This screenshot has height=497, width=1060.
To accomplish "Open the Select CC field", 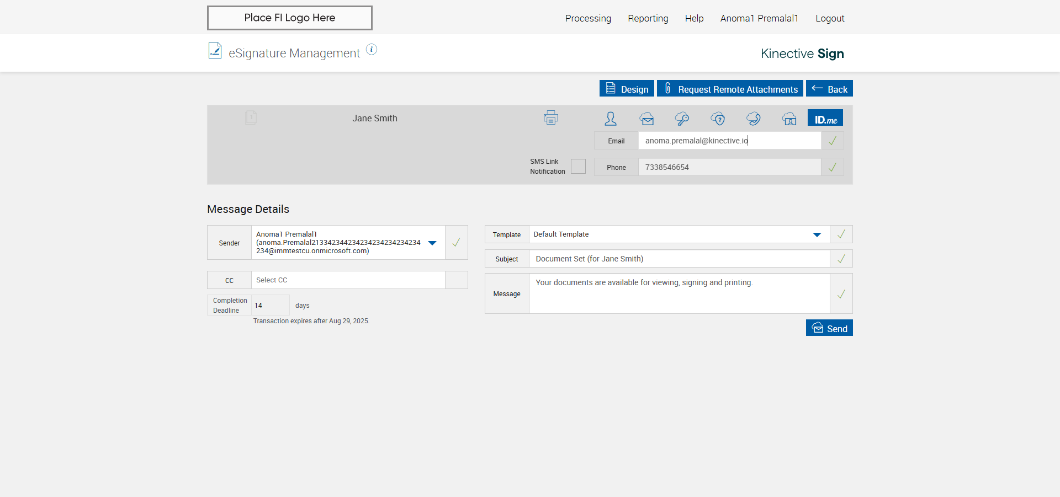I will 348,280.
